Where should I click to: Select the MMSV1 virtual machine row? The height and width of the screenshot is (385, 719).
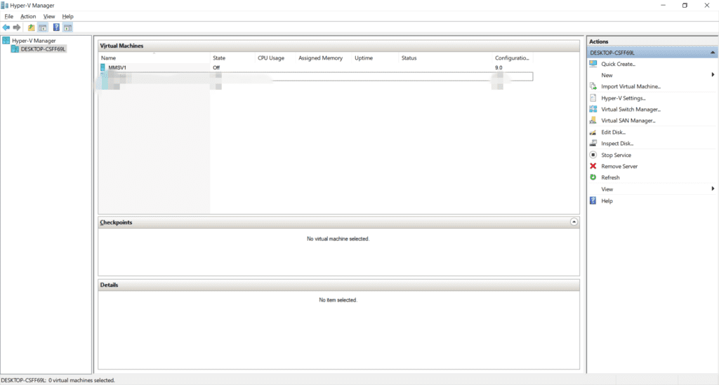315,67
